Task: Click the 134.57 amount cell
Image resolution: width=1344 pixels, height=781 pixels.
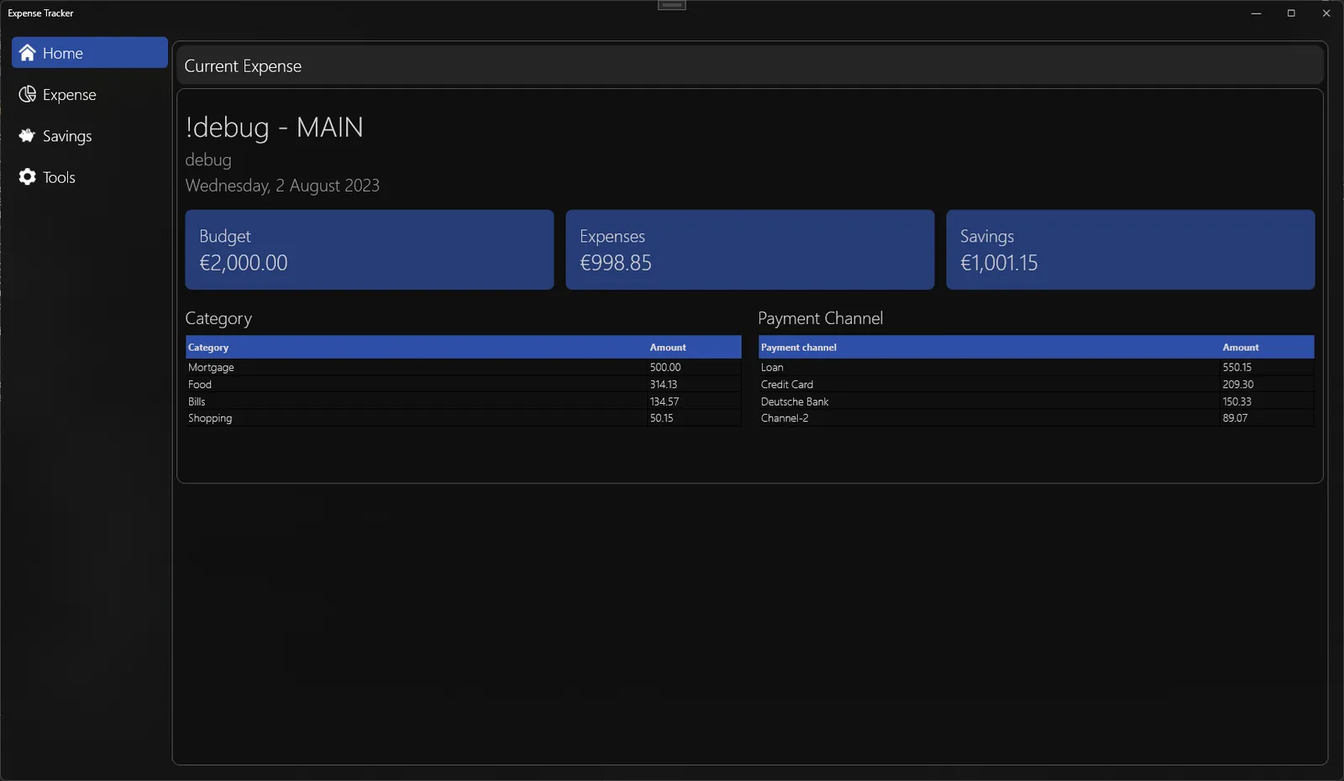Action: tap(694, 401)
